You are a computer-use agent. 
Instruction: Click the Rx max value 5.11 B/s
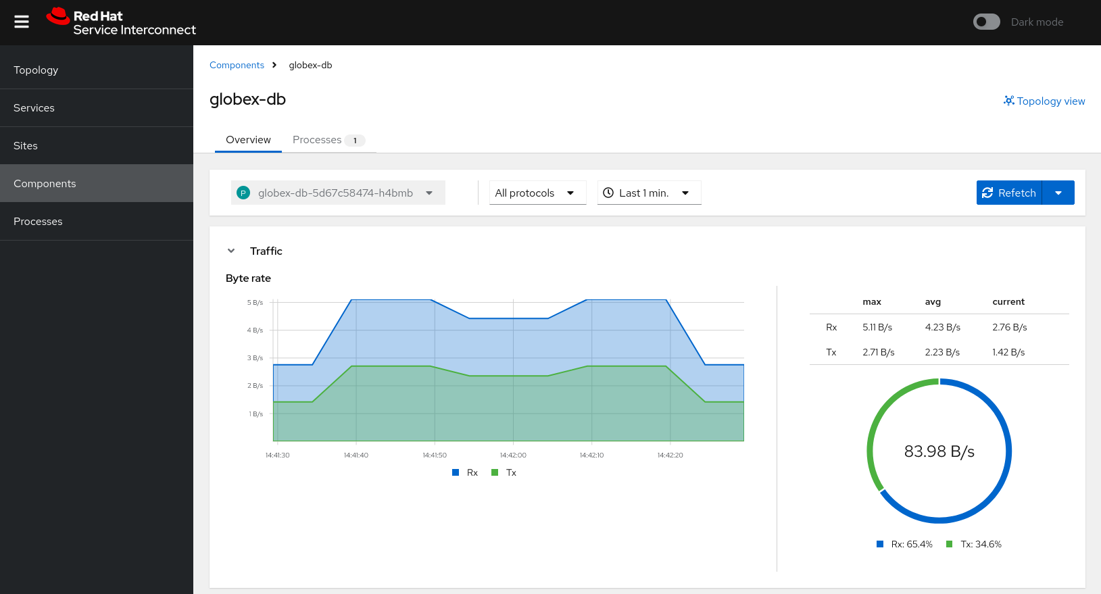click(x=877, y=327)
